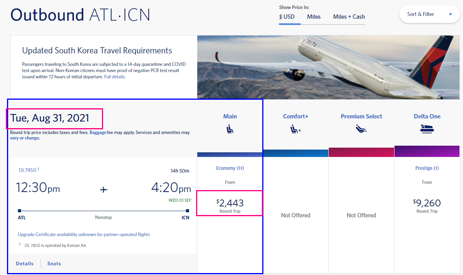463x275 pixels.
Task: Select the Miles + Cash price option
Action: pyautogui.click(x=349, y=17)
